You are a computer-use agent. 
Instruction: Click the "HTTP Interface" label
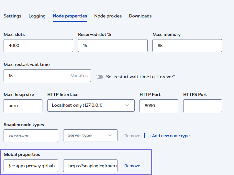coord(63,94)
